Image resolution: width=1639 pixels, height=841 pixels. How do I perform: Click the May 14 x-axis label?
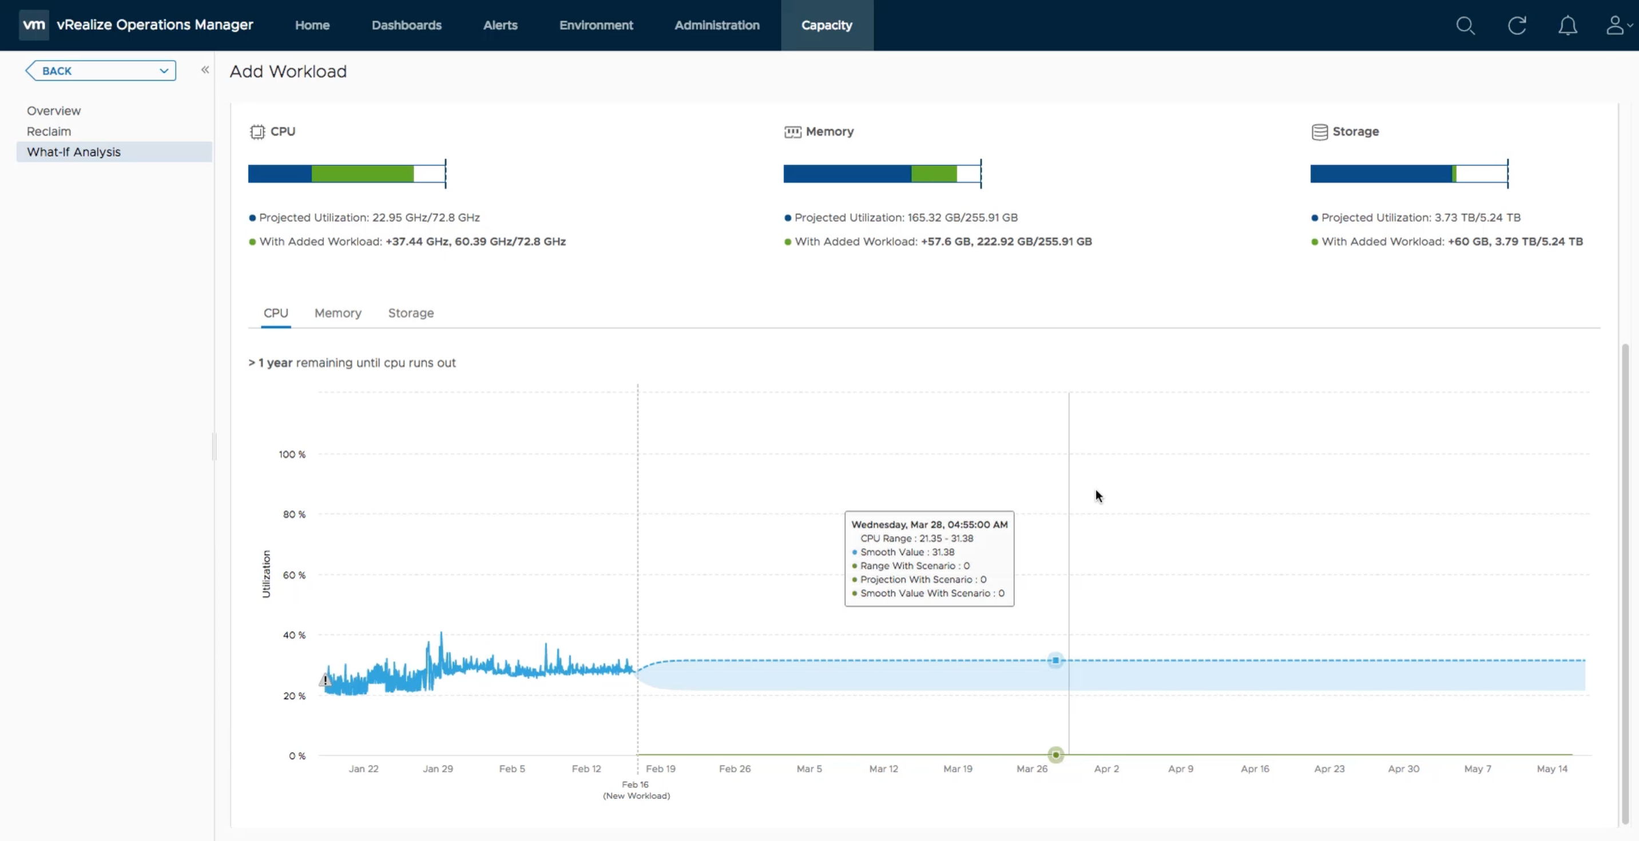(x=1552, y=768)
